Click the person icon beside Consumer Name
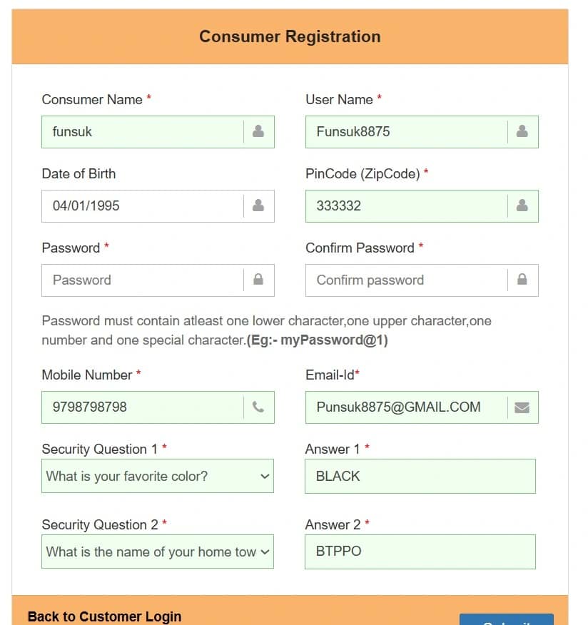Screen dimensions: 588x625 (258, 132)
